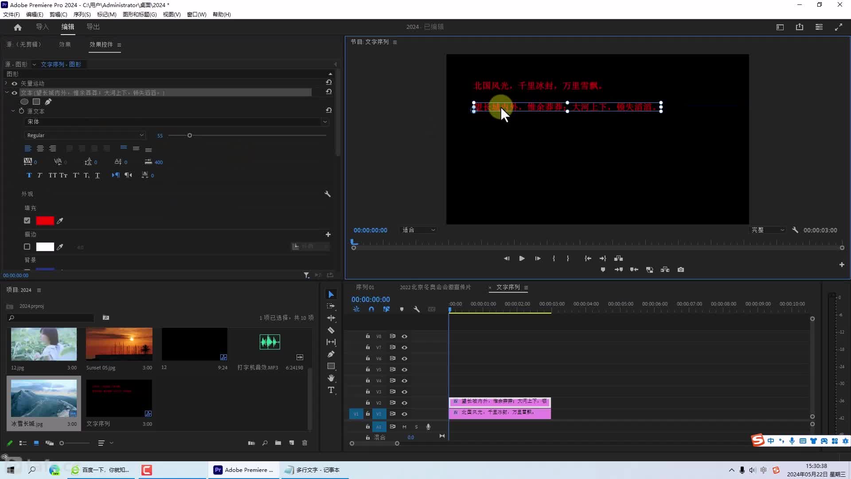The width and height of the screenshot is (851, 479).
Task: Select the Slip tool
Action: (x=331, y=342)
